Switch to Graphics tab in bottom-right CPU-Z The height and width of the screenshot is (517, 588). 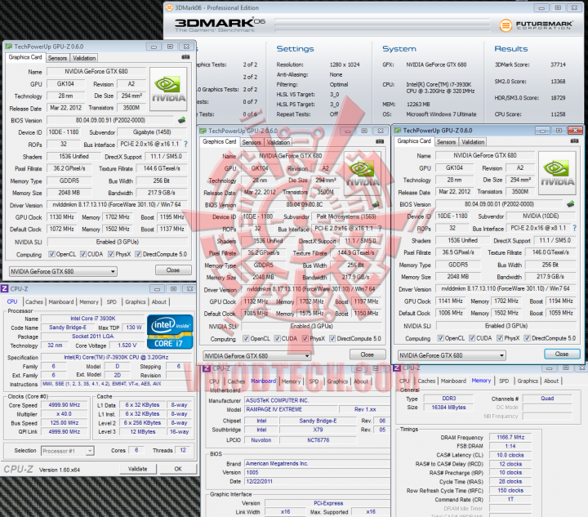pos(528,381)
